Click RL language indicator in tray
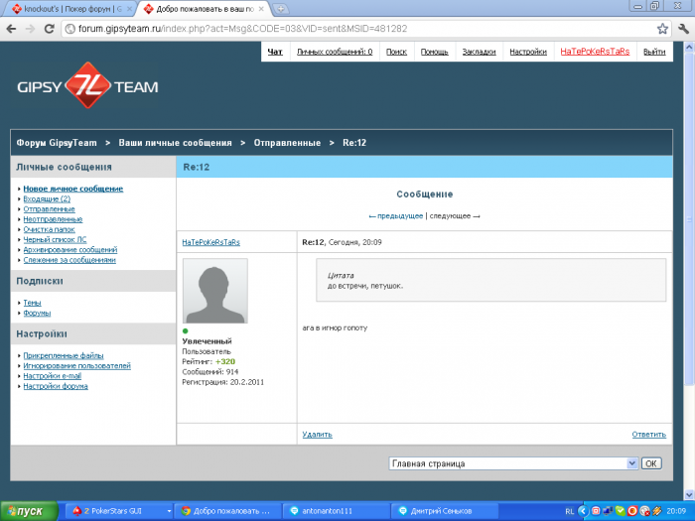This screenshot has height=521, width=695. [x=570, y=512]
